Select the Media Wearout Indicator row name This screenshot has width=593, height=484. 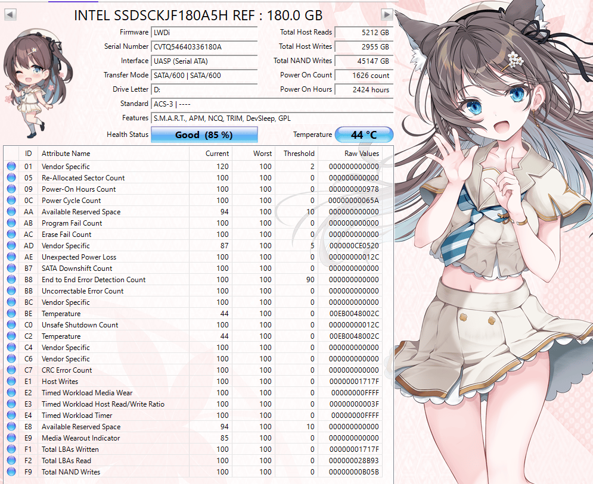(81, 438)
